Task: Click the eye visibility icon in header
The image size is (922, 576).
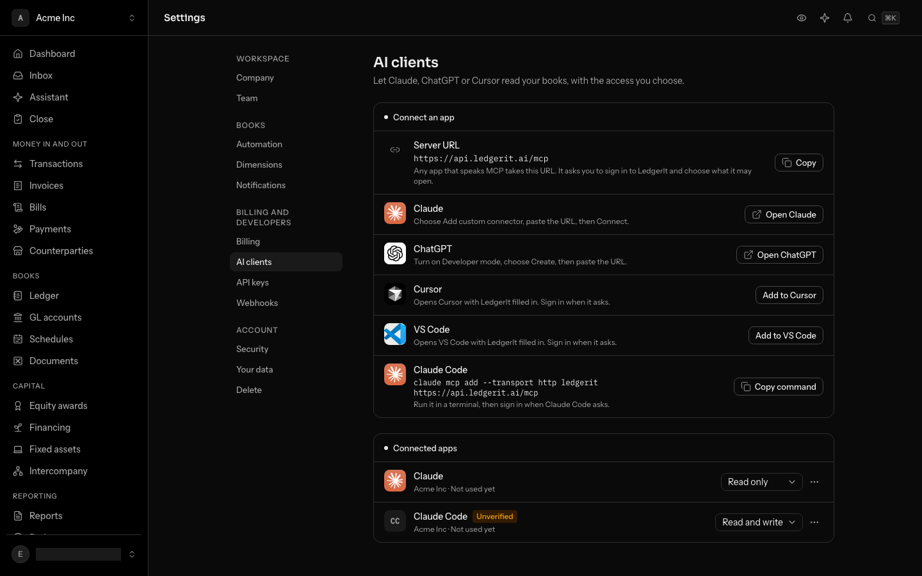Action: (801, 18)
